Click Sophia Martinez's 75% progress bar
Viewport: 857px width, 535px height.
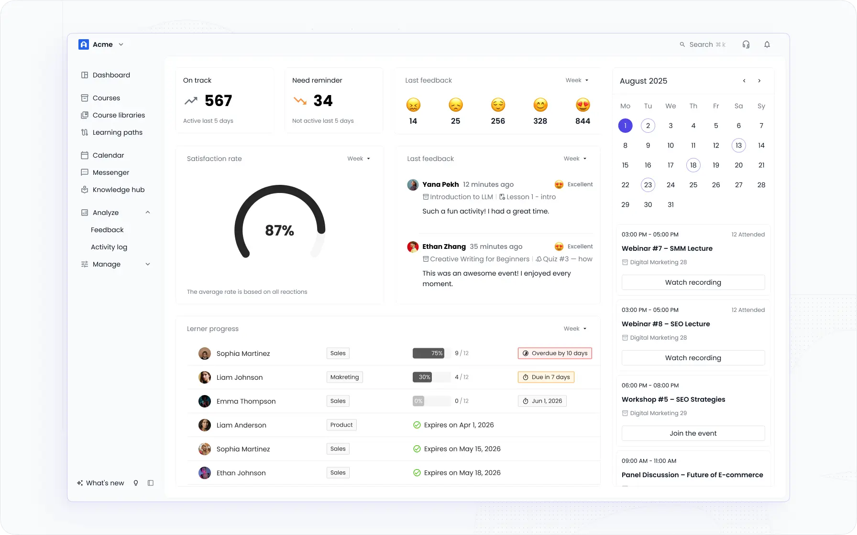pos(429,353)
